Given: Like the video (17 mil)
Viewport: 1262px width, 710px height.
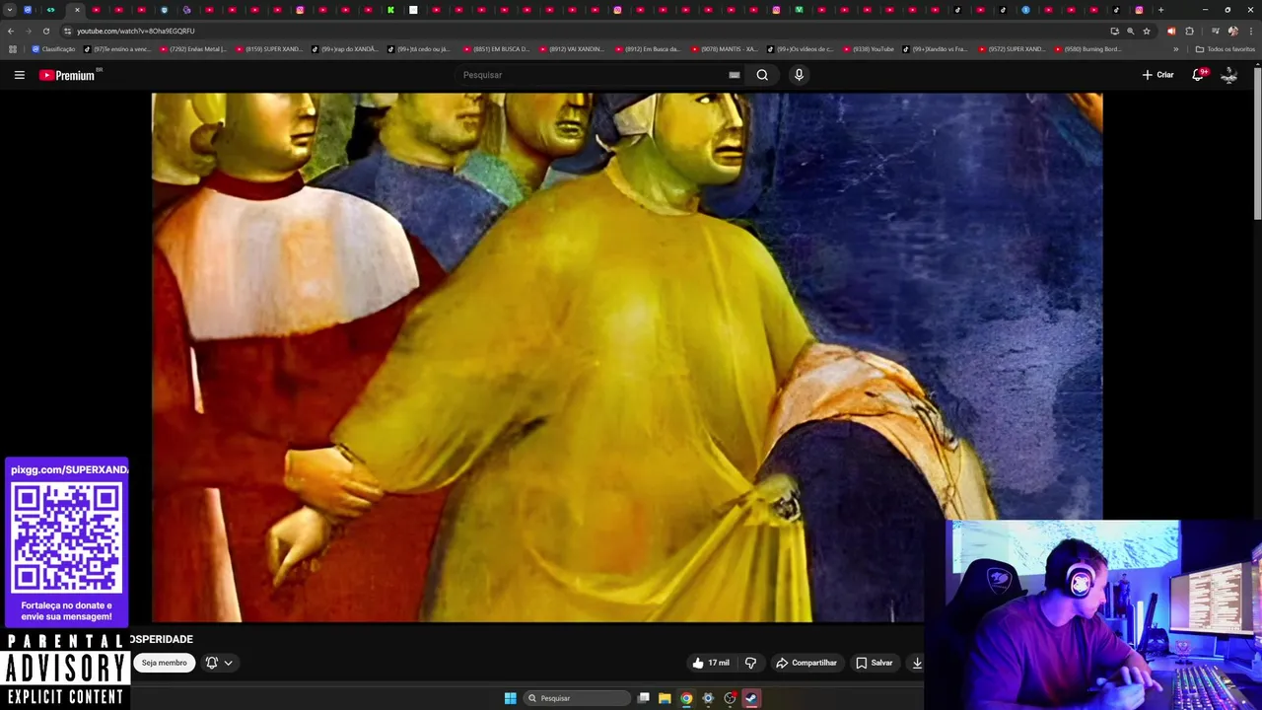Looking at the screenshot, I should [711, 663].
